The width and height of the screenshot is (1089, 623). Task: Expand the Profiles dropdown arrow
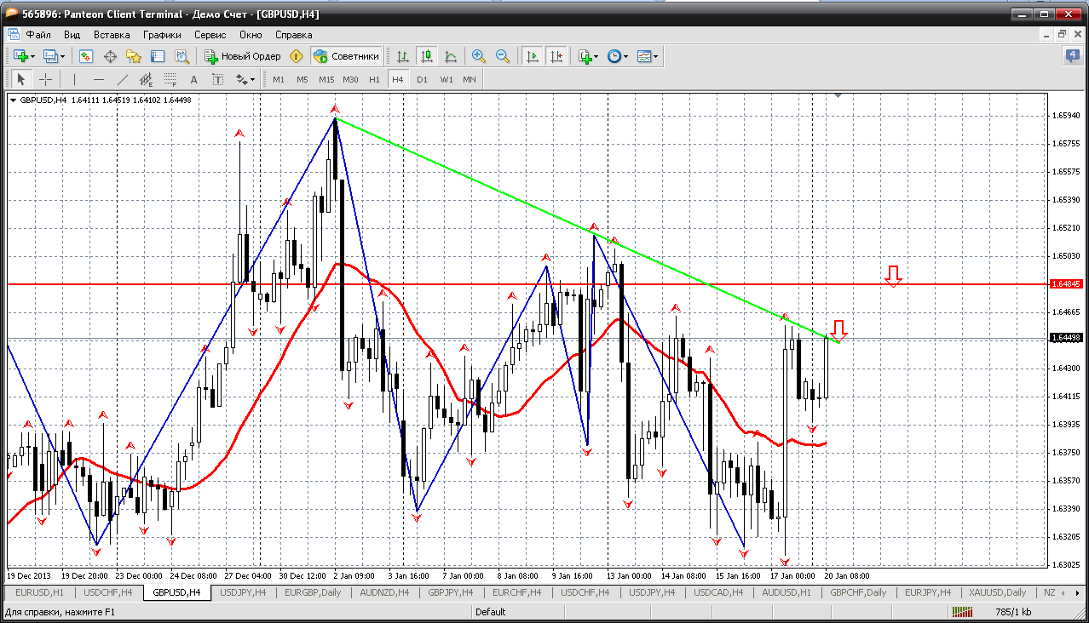pyautogui.click(x=62, y=56)
